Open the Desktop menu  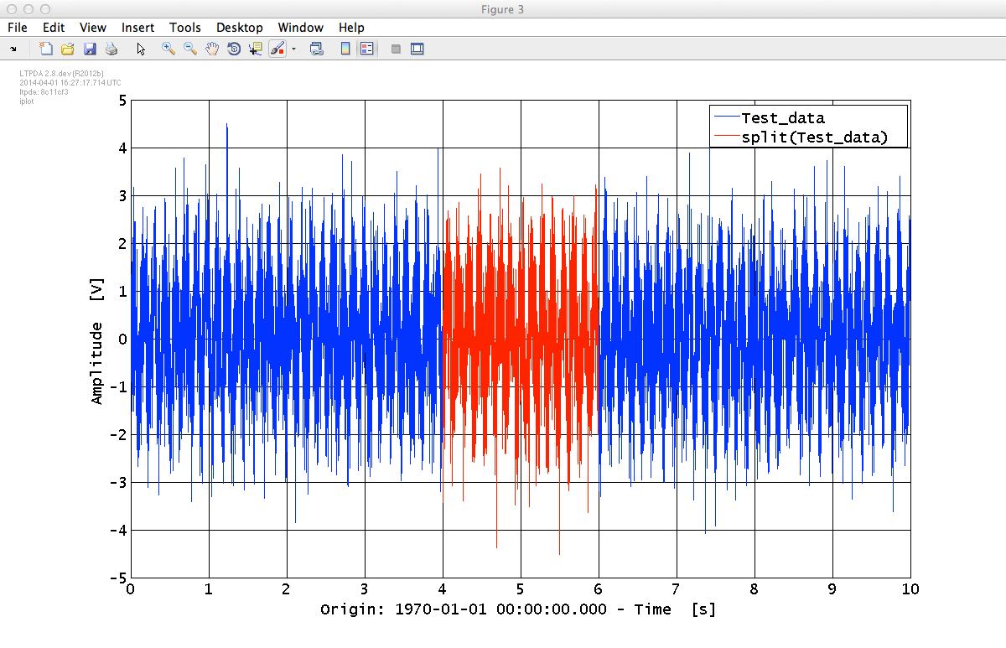click(x=240, y=28)
